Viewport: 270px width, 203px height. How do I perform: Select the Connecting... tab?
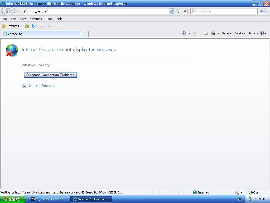pyautogui.click(x=41, y=34)
